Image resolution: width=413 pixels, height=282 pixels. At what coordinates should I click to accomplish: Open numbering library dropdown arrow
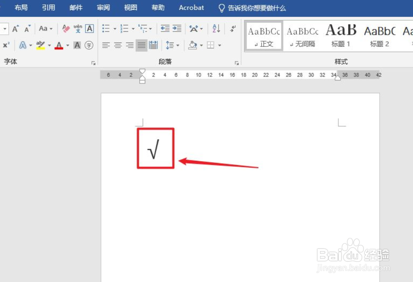point(133,29)
